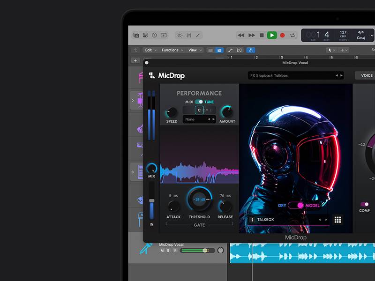Flip the DRY/MODEL switch to DRY
The width and height of the screenshot is (375, 281).
point(291,206)
